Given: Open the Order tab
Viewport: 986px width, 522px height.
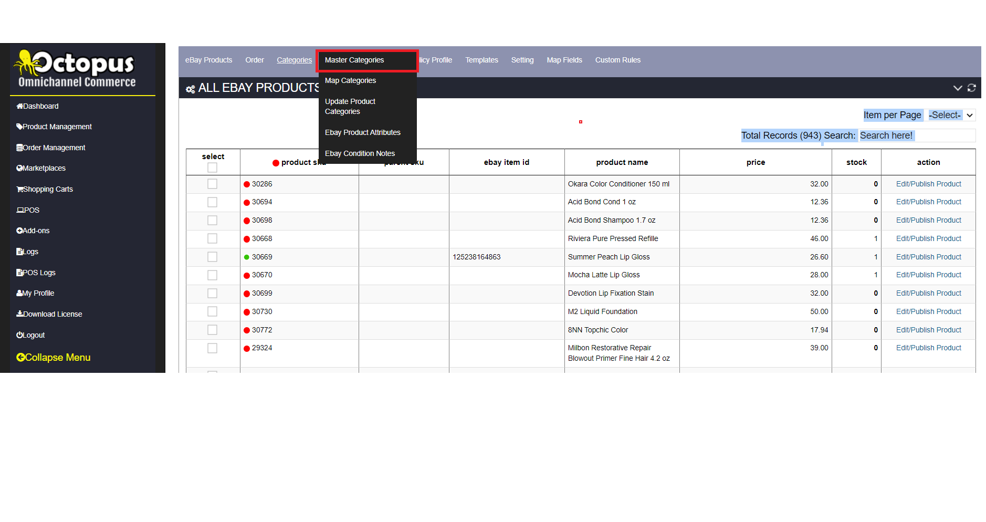Looking at the screenshot, I should [255, 60].
